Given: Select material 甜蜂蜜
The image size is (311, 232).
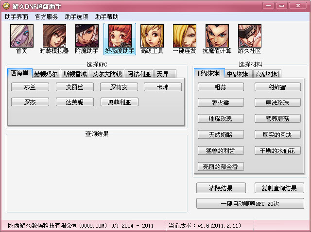Looking at the screenshot, I should pyautogui.click(x=277, y=87).
